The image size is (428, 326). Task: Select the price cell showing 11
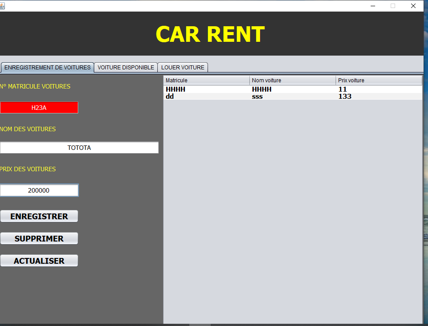point(343,89)
